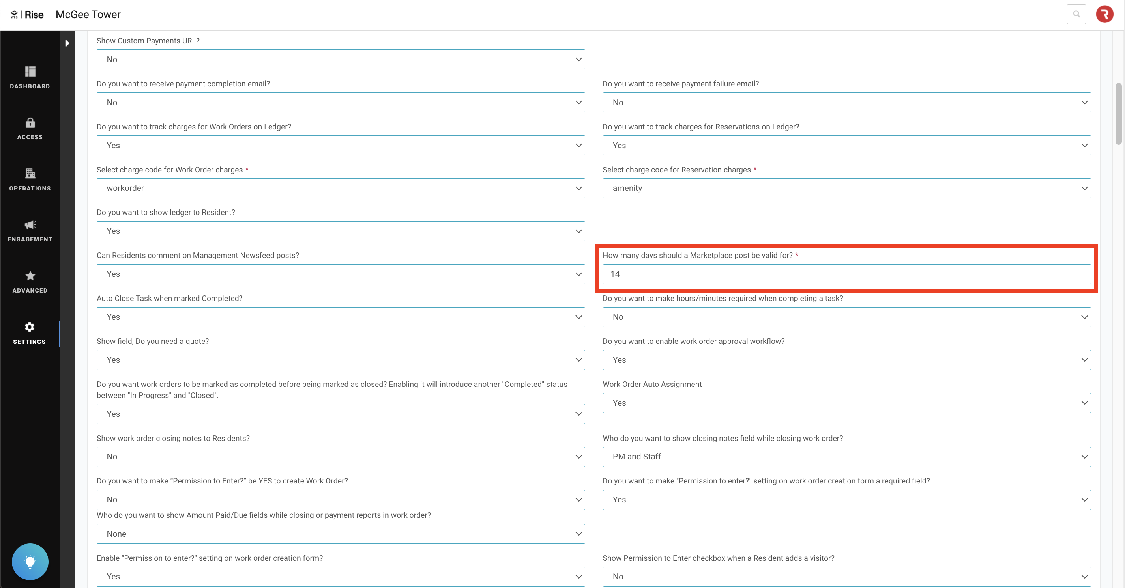
Task: Open Show Custom Payments URL dropdown
Action: (x=340, y=60)
